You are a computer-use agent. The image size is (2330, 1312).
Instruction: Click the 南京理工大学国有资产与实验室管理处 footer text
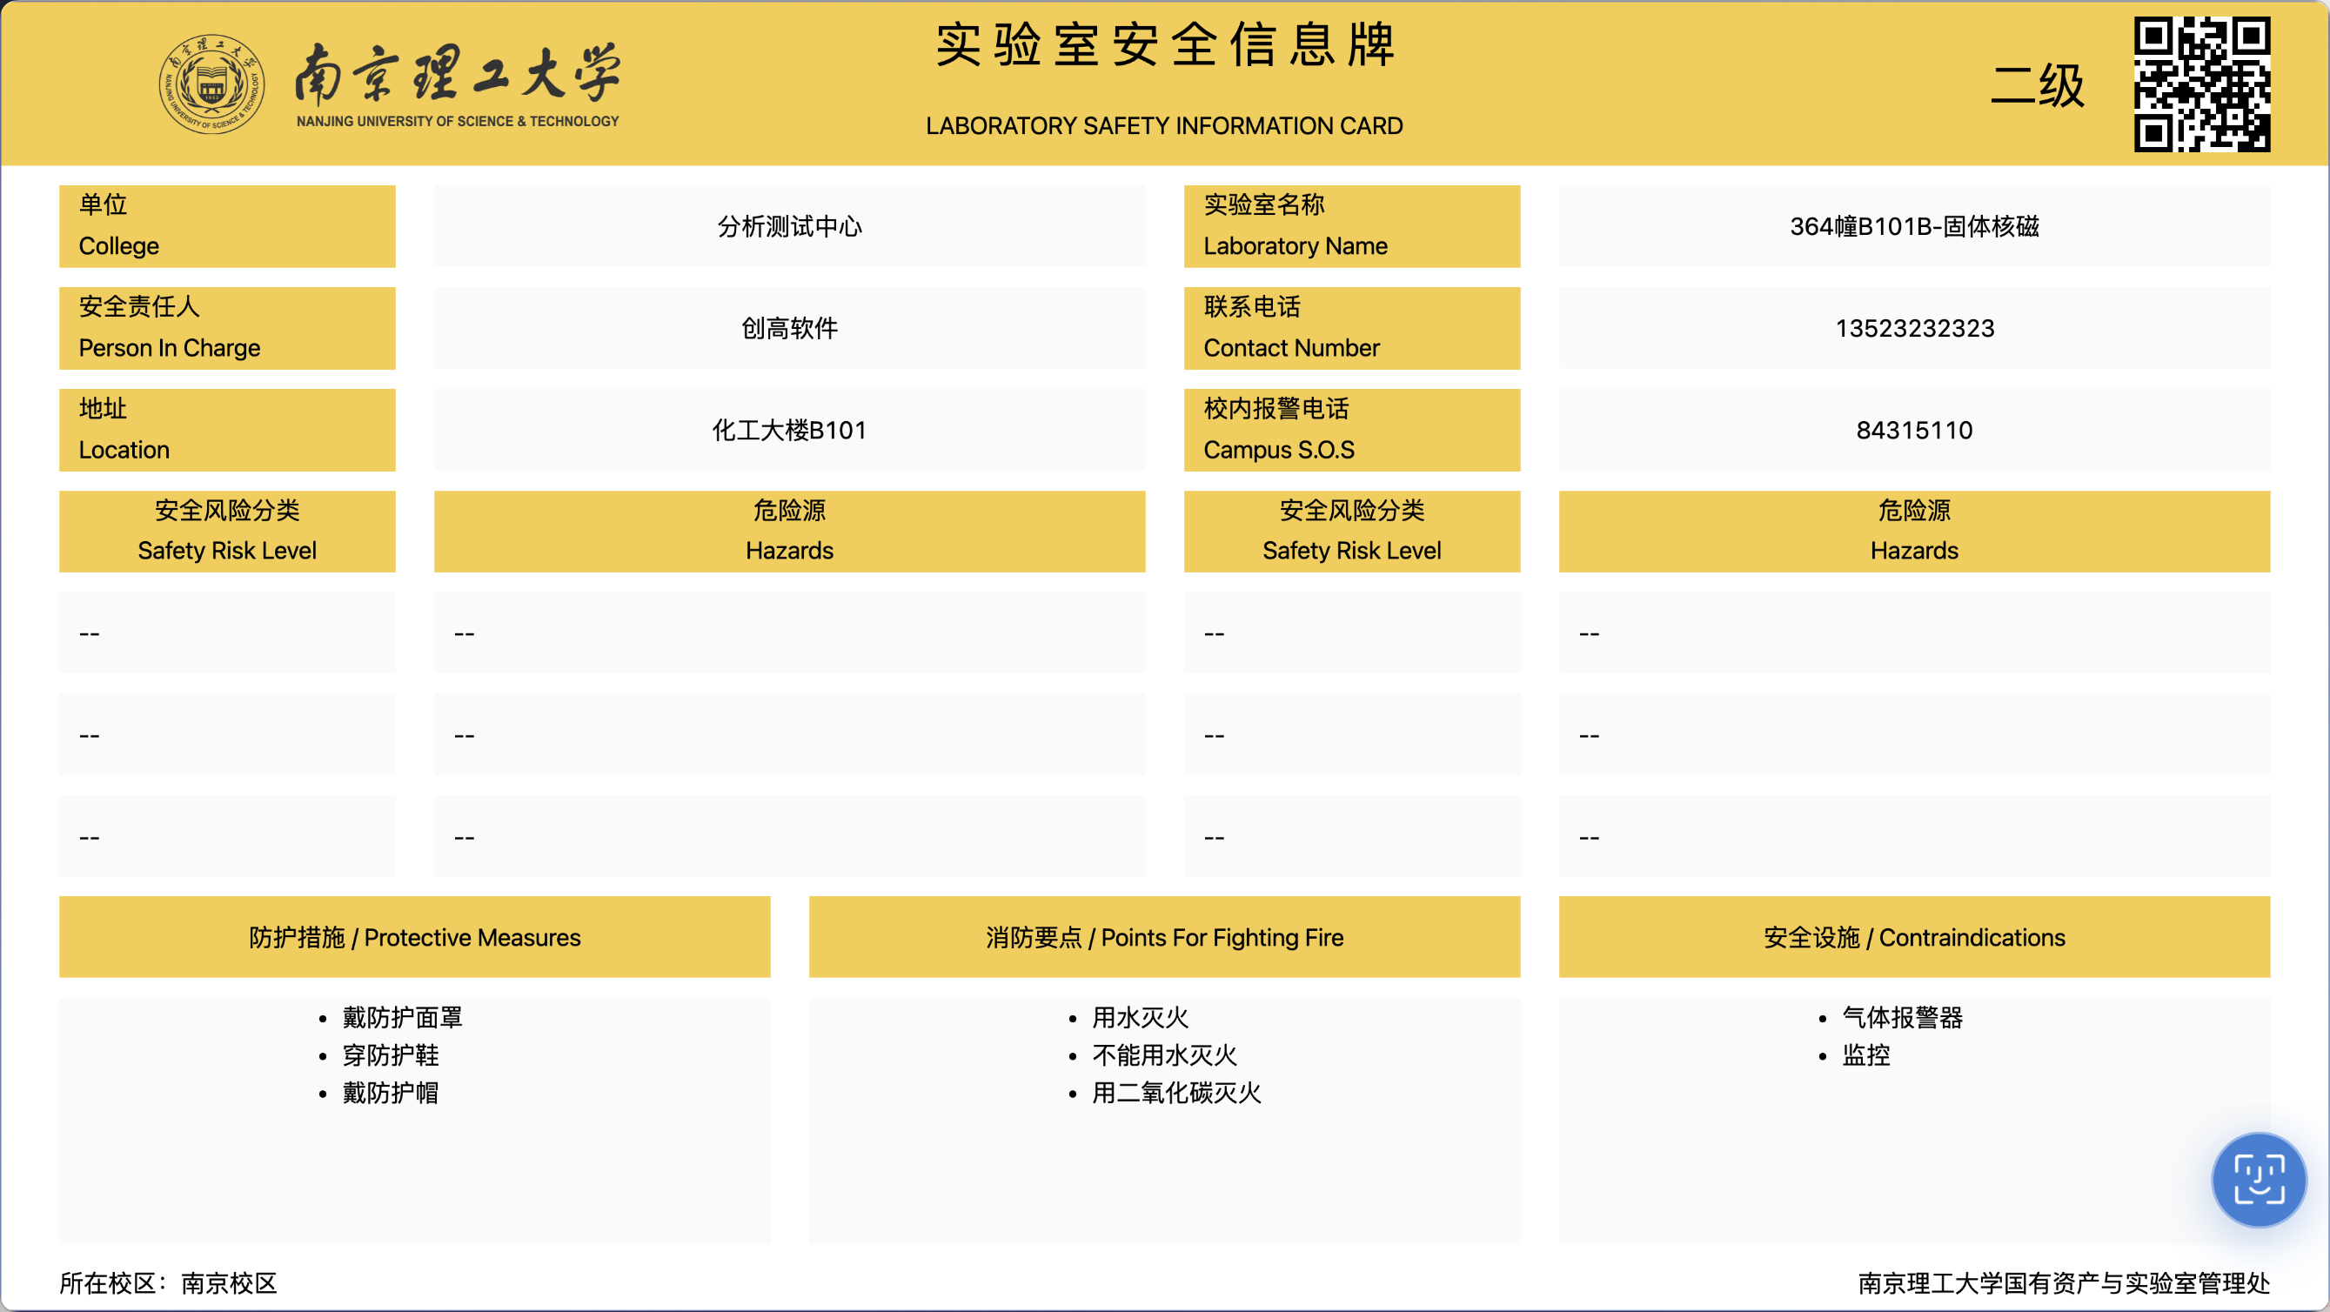point(2063,1283)
